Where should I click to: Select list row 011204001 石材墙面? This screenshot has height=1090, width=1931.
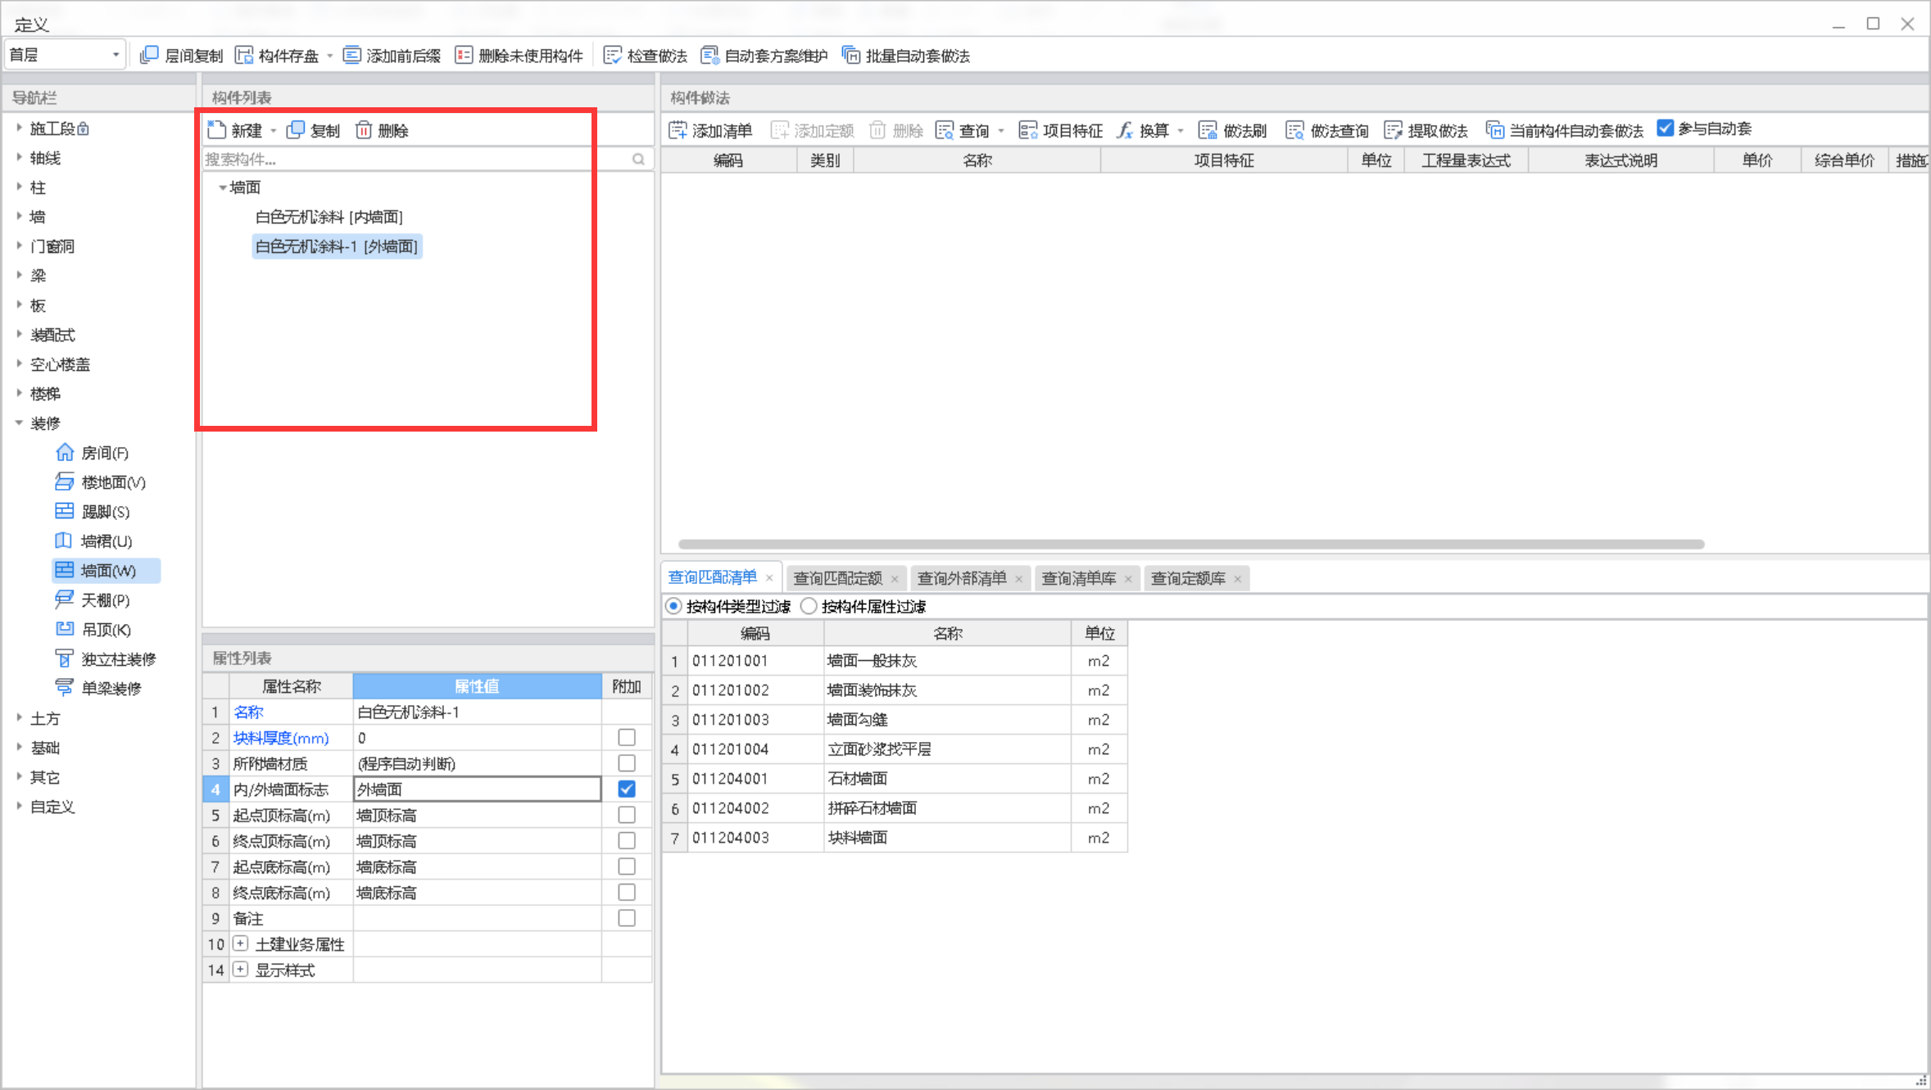click(895, 779)
